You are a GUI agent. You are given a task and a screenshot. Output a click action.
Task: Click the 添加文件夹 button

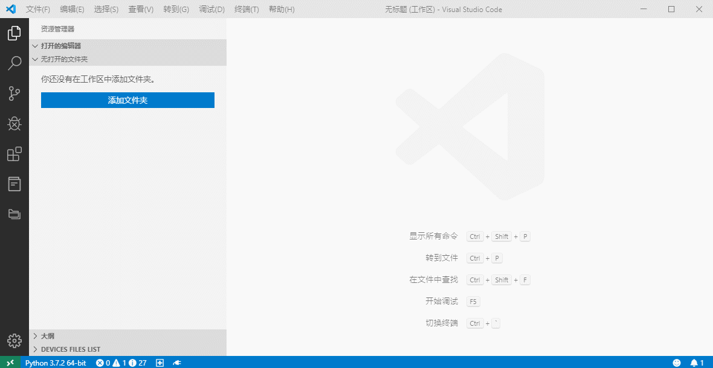(x=127, y=100)
